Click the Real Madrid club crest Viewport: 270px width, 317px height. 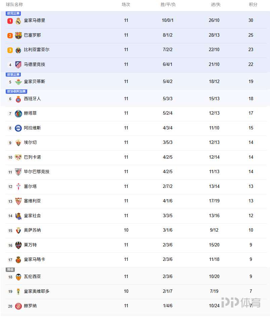coord(18,21)
